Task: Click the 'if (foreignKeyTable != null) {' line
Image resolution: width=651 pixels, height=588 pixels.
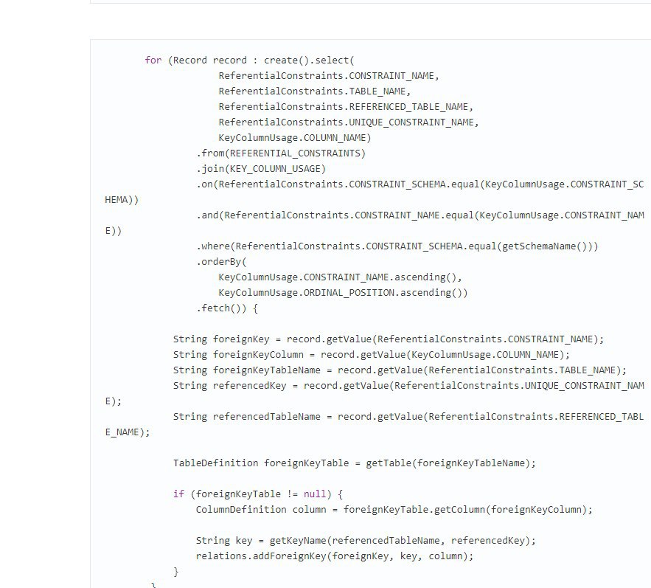Action: pos(258,494)
